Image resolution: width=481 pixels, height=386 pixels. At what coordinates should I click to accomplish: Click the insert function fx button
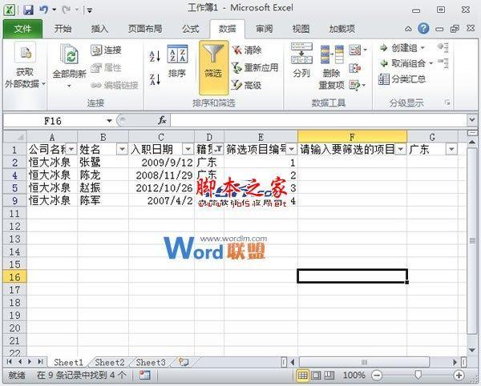[162, 120]
